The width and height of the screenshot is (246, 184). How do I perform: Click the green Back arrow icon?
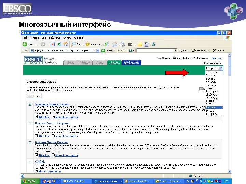click(25, 44)
